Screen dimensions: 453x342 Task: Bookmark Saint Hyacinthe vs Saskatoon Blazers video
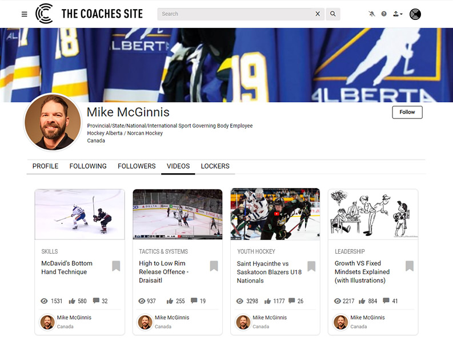[311, 266]
